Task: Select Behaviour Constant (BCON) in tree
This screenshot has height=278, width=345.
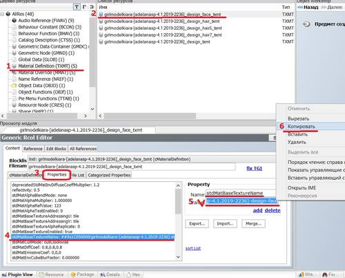Action: (50, 27)
